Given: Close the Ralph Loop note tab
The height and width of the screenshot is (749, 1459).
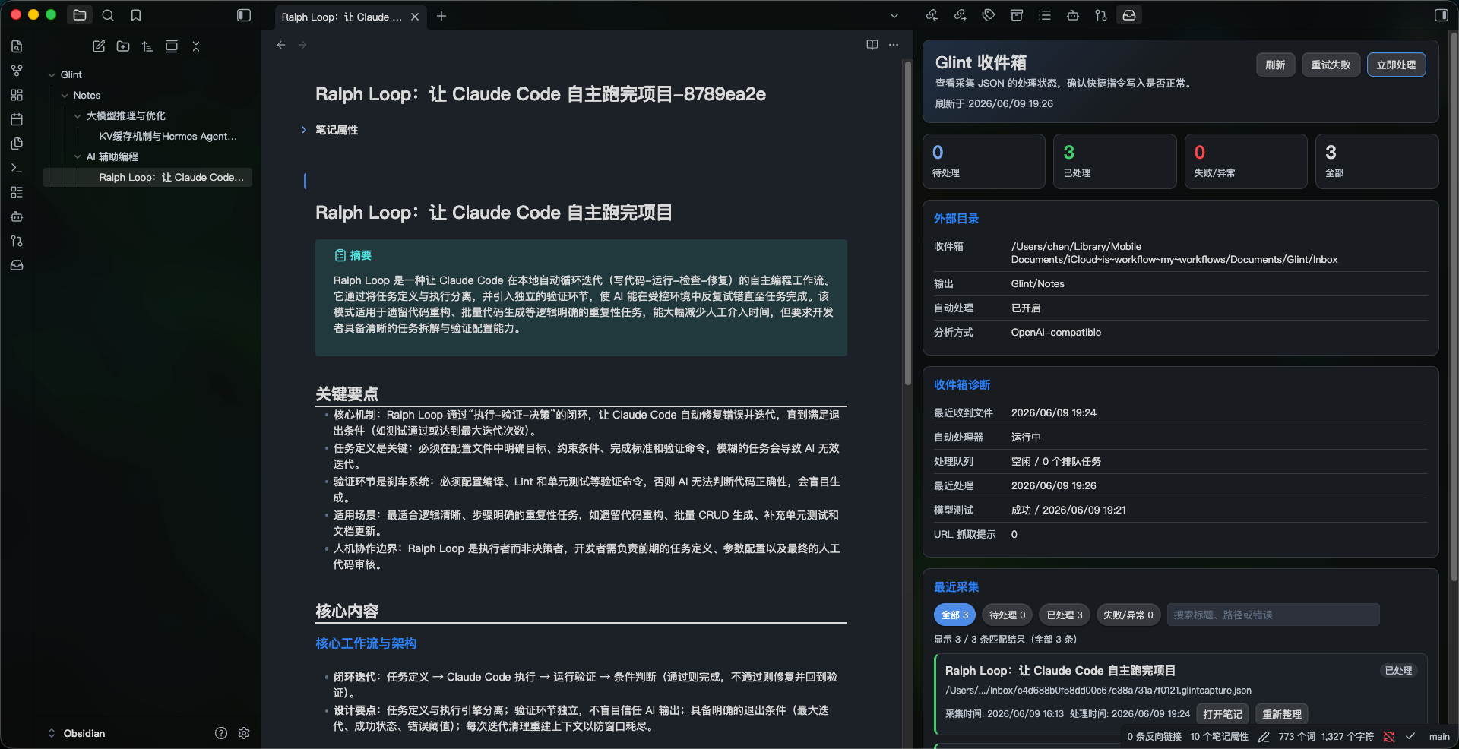Looking at the screenshot, I should tap(415, 17).
